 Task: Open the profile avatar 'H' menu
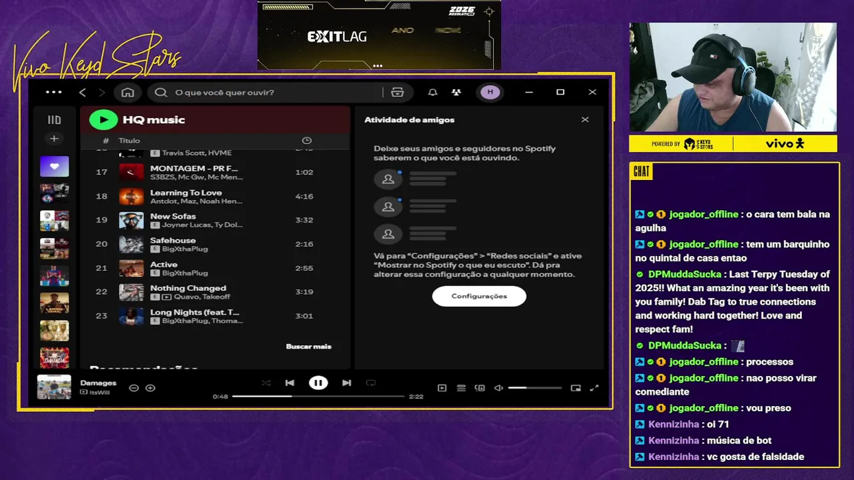490,92
